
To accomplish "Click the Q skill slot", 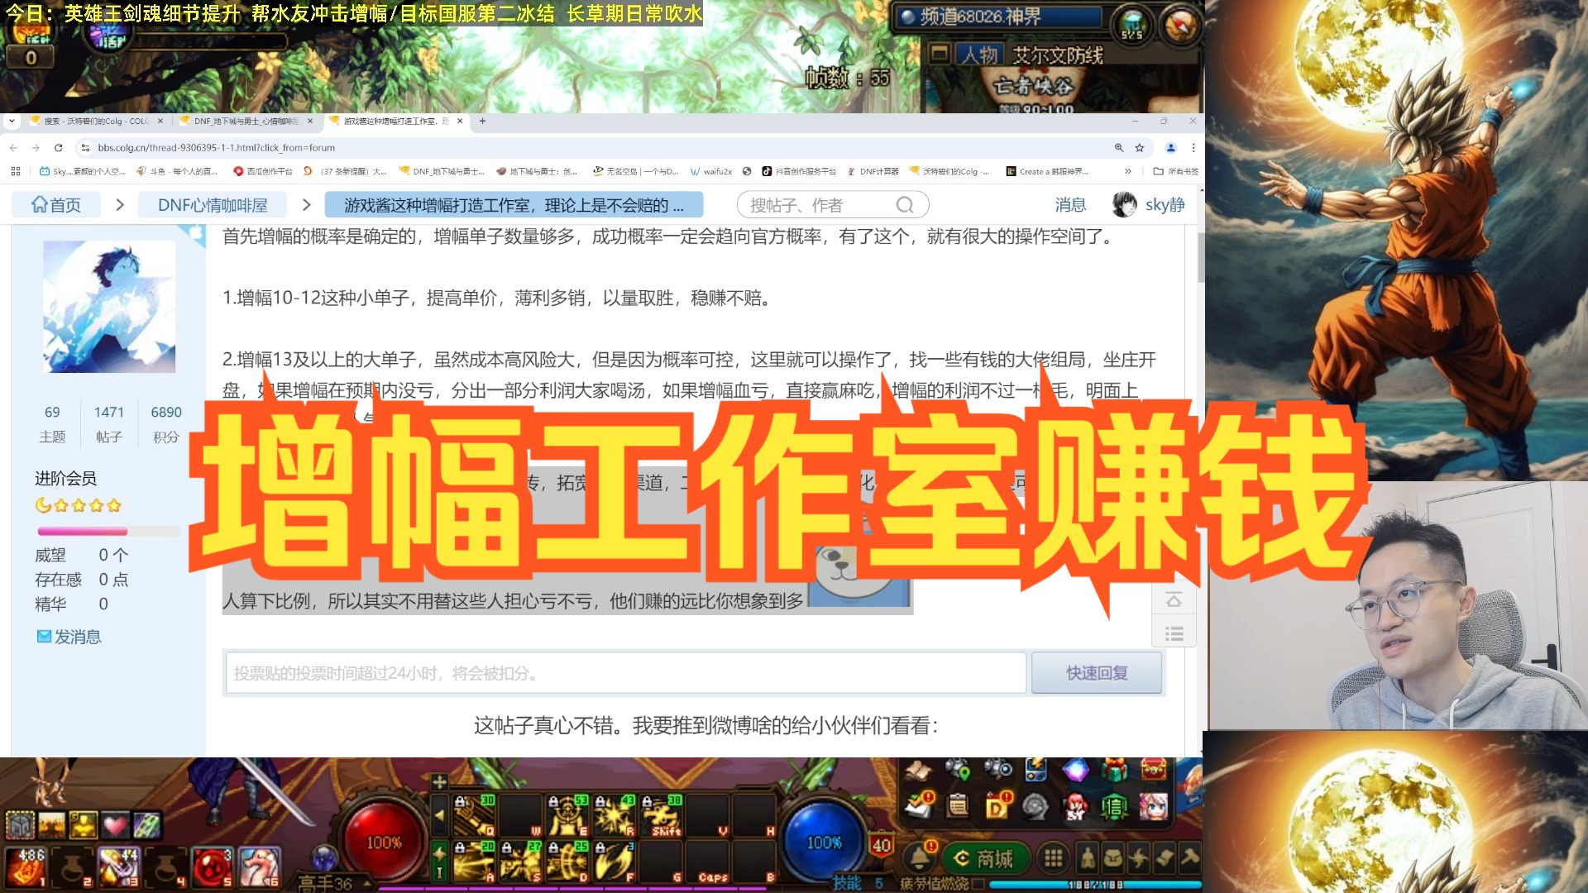I will pyautogui.click(x=475, y=815).
